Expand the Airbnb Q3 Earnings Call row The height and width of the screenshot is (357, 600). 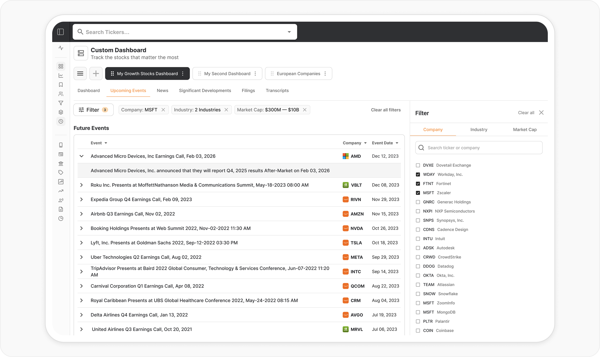pos(81,214)
